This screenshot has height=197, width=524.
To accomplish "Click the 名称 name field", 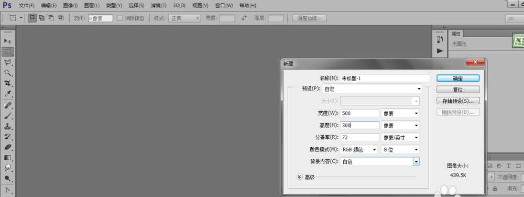I will (x=385, y=78).
